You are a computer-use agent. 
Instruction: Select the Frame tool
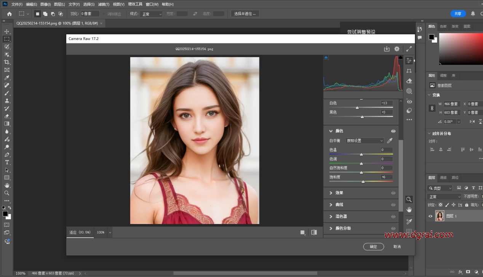[6, 70]
